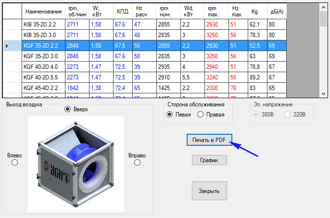Click the table scrollbar down arrow
The height and width of the screenshot is (218, 330).
323,94
